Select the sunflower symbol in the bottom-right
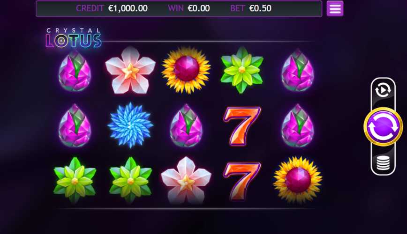This screenshot has width=407, height=234. tap(298, 180)
